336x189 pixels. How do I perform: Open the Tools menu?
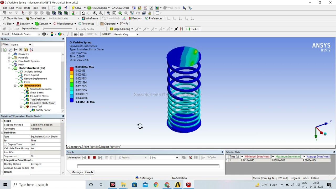[35, 8]
